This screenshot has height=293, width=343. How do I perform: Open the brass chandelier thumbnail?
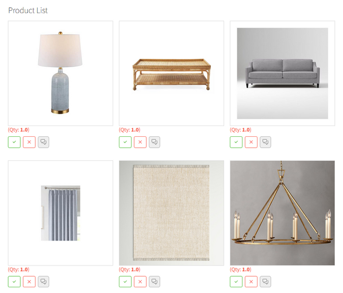[283, 213]
